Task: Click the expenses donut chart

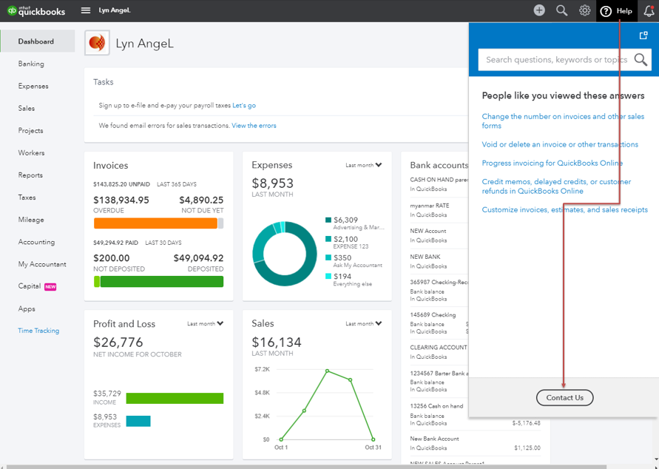Action: pos(285,254)
